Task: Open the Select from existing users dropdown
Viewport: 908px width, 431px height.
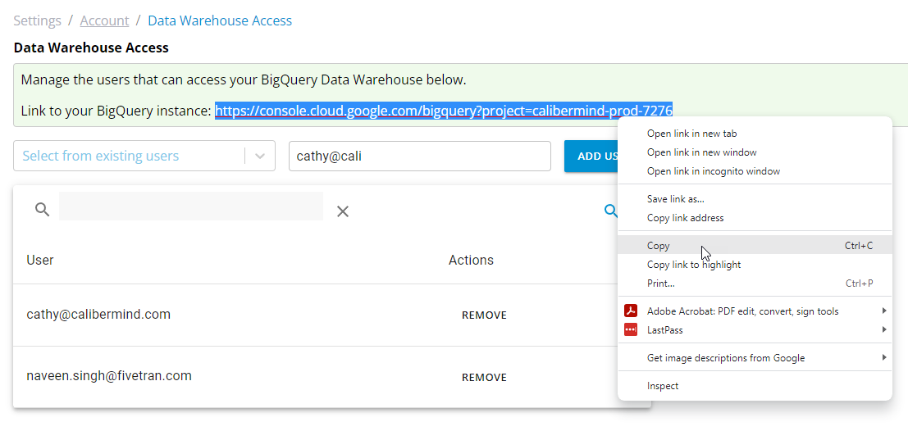Action: [144, 157]
